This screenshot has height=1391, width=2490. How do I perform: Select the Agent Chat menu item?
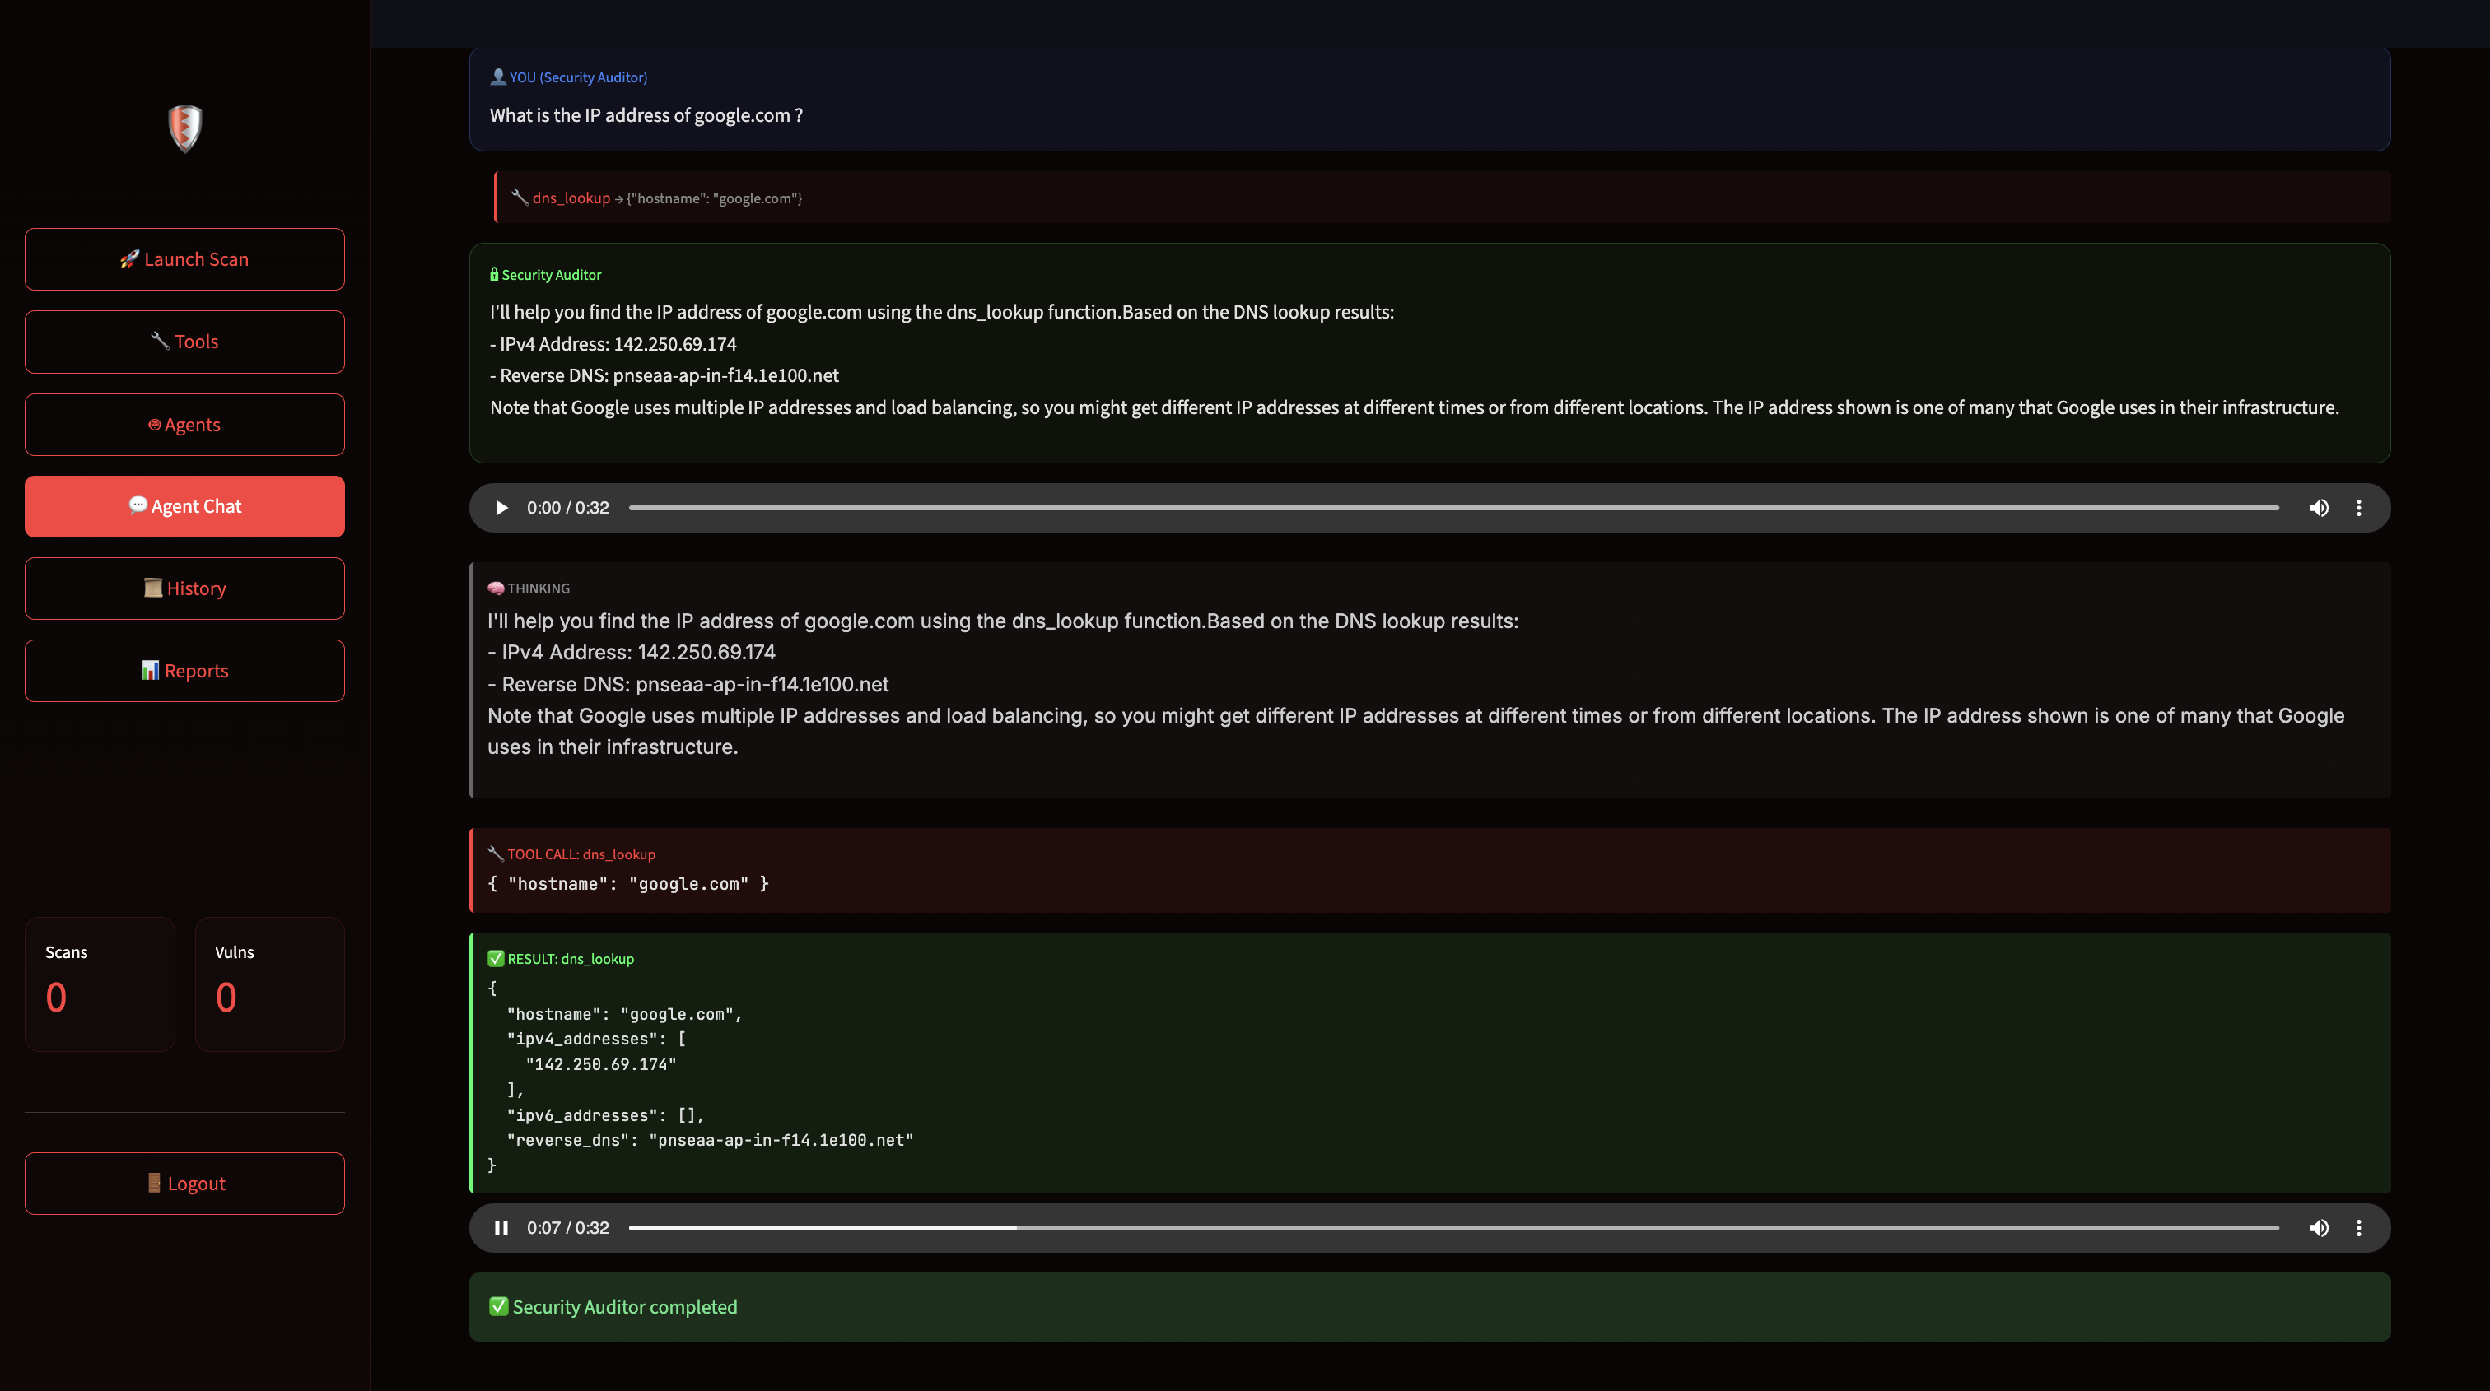pos(184,506)
